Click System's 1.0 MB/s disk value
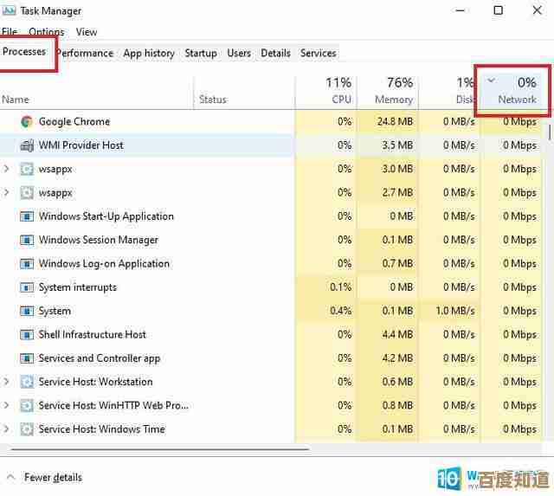Image resolution: width=554 pixels, height=496 pixels. tap(455, 311)
